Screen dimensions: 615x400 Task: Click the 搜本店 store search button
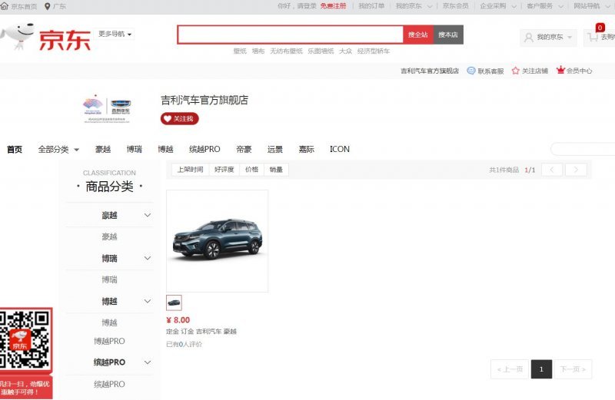coord(448,35)
